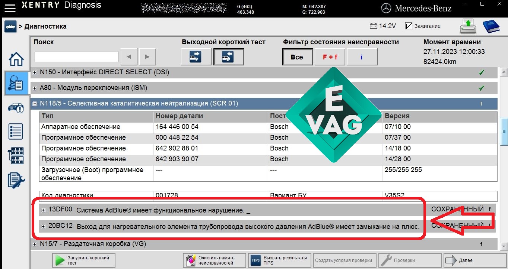Click the green checkmark for N150 row
The image size is (508, 269).
pyautogui.click(x=481, y=73)
